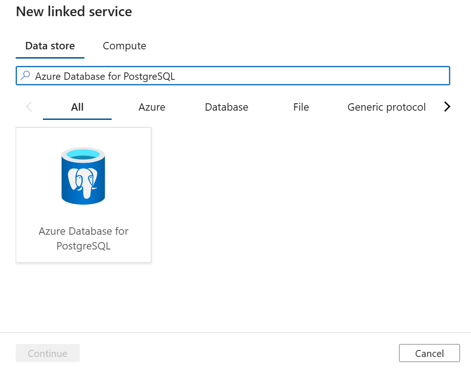Select the Azure Database for PostgreSQL tile
The image size is (471, 368).
(83, 195)
